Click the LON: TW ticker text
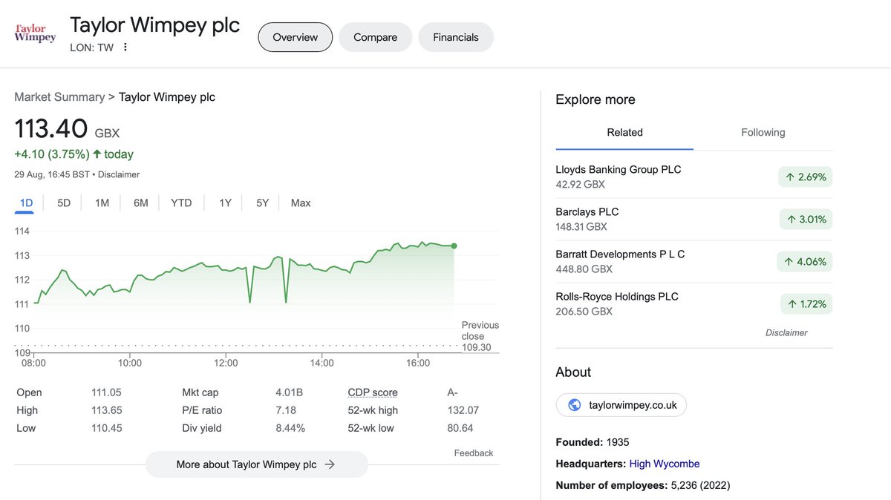This screenshot has height=500, width=891. coord(91,47)
